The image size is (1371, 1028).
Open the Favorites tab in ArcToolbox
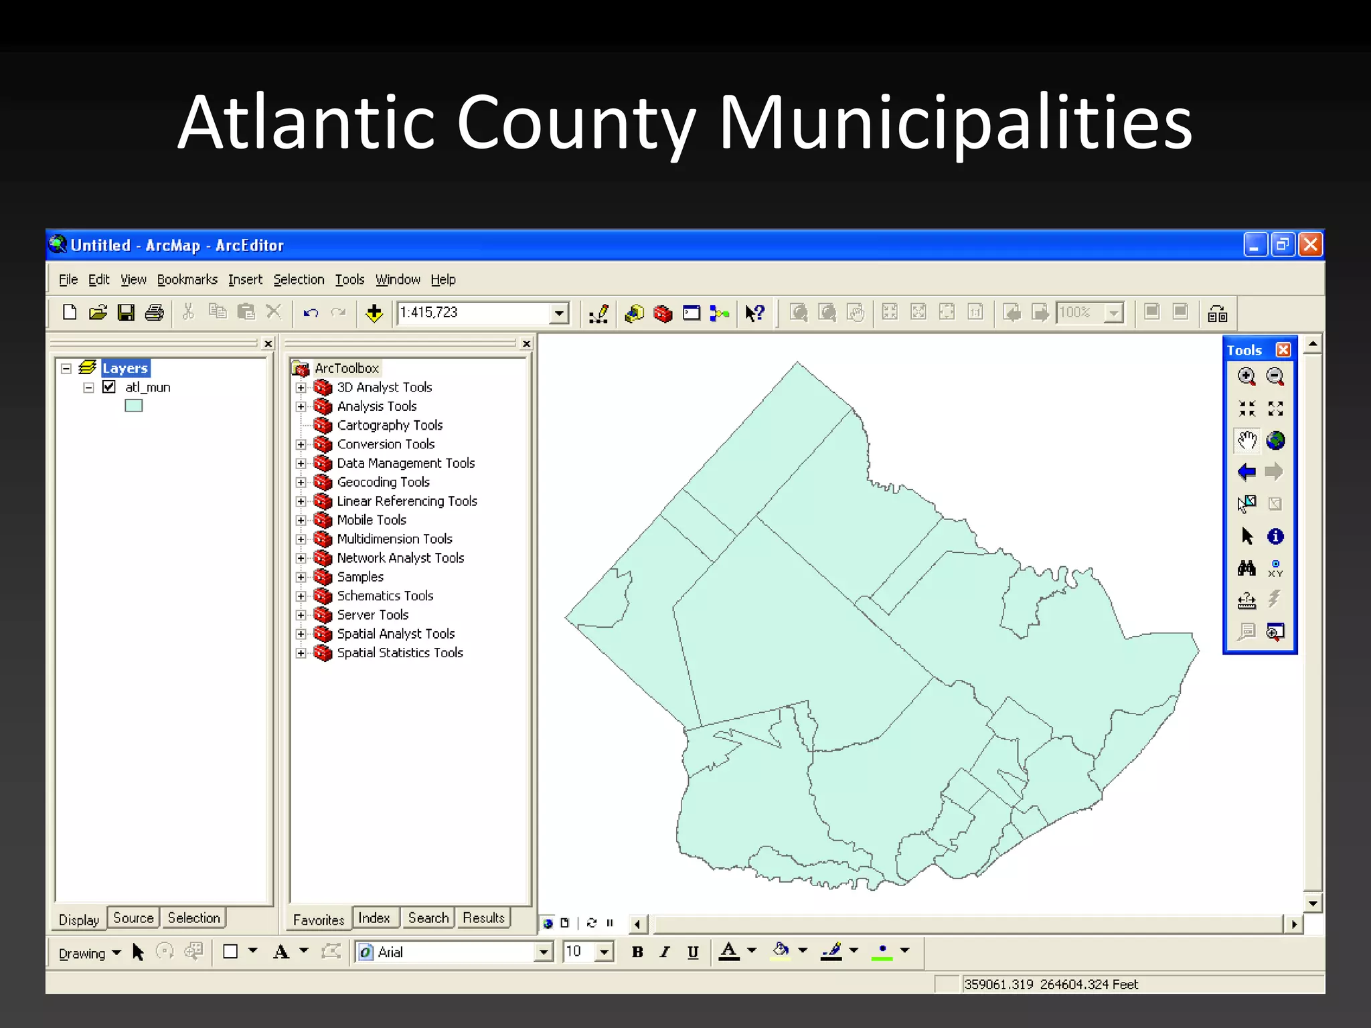(x=319, y=920)
